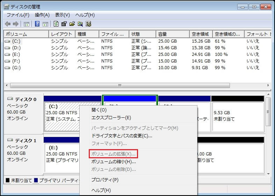Click the 15.26 GB free space cell
Image resolution: width=275 pixels, height=196 pixels.
pos(201,41)
